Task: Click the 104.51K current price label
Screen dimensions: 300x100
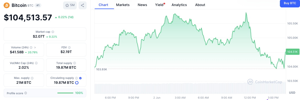Action: coord(292,52)
